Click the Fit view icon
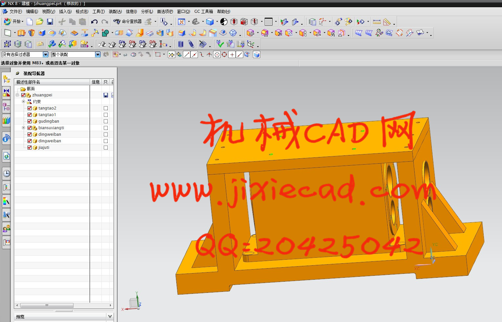Image resolution: width=502 pixels, height=322 pixels. click(182, 22)
